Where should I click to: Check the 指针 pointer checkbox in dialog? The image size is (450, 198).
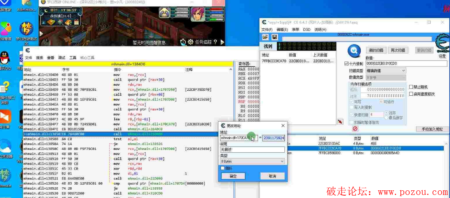[x=222, y=168]
